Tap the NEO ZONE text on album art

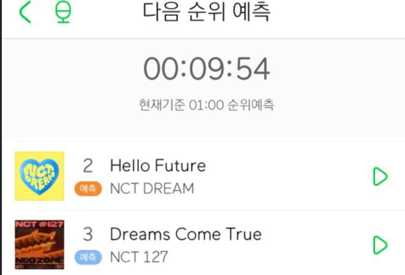pos(40,260)
